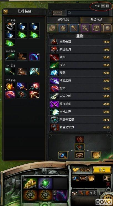Select the round orb category icon
Image resolution: width=113 pixels, height=206 pixels.
(x=108, y=28)
